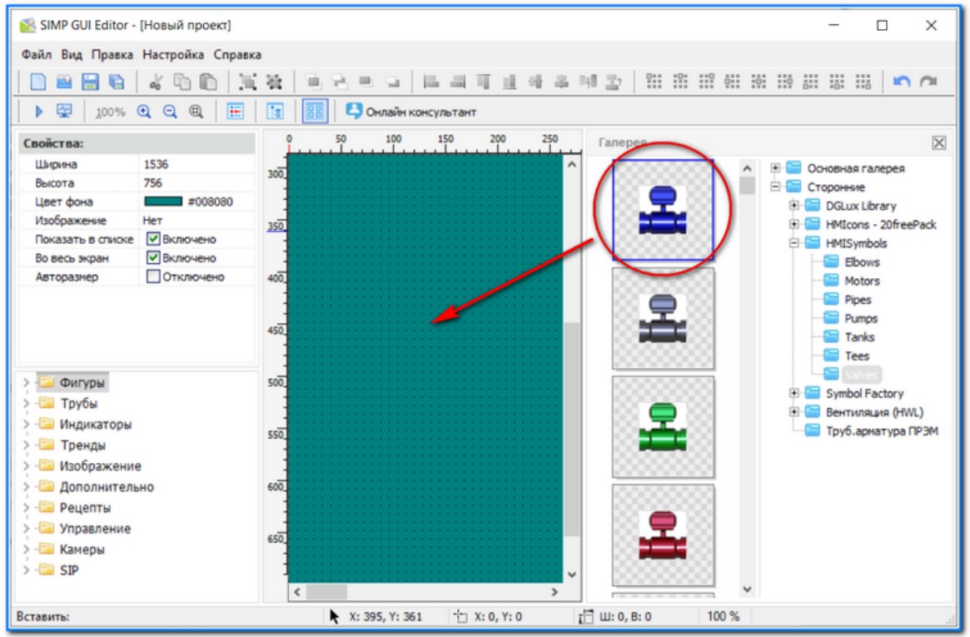Open the Онлайн консультант chat
The height and width of the screenshot is (637, 970).
click(410, 112)
